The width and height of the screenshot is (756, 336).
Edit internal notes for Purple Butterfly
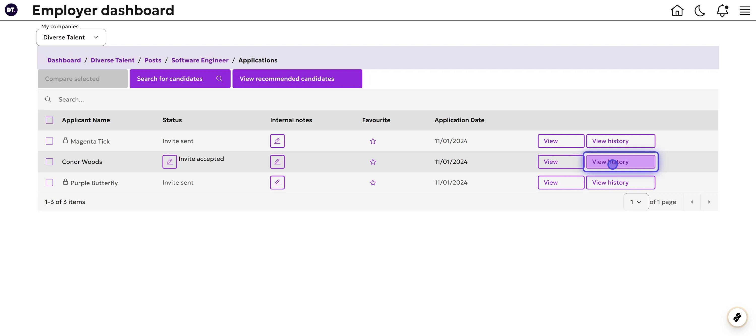(x=277, y=183)
